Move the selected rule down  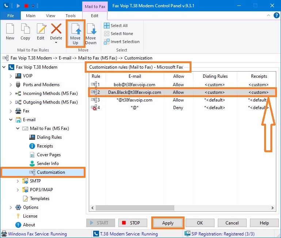tap(91, 34)
